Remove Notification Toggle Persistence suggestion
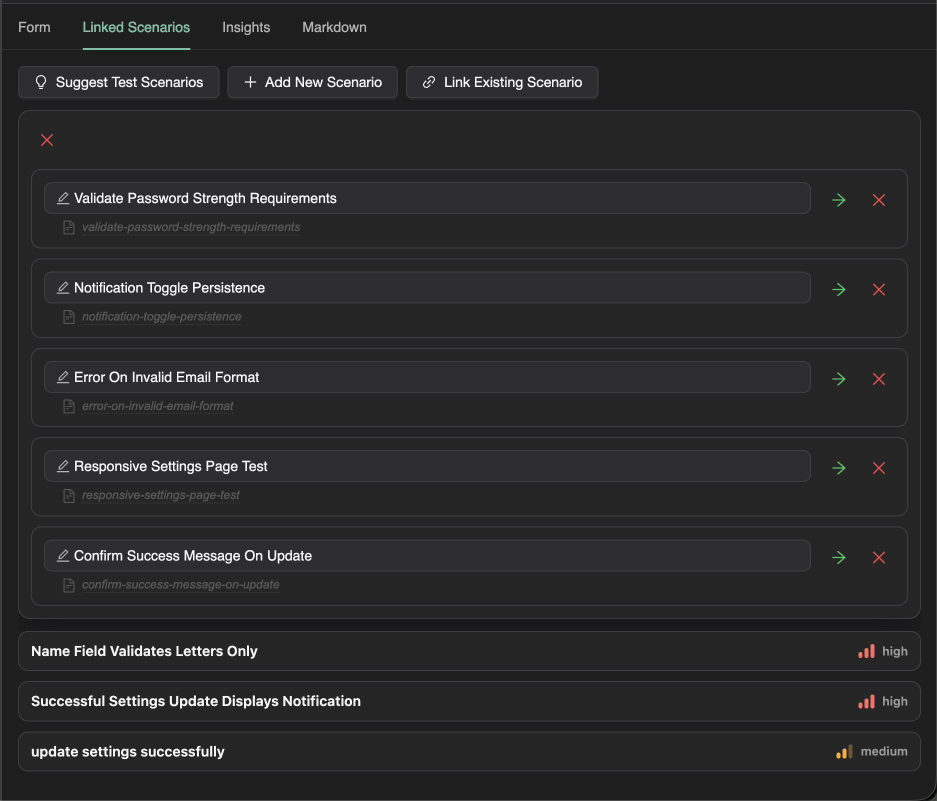Viewport: 937px width, 801px height. pos(879,289)
